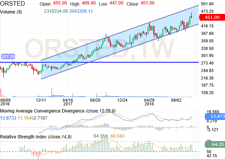225x159 pixels.
Task: Click the 42.15 RSI axis label
Action: click(x=212, y=156)
